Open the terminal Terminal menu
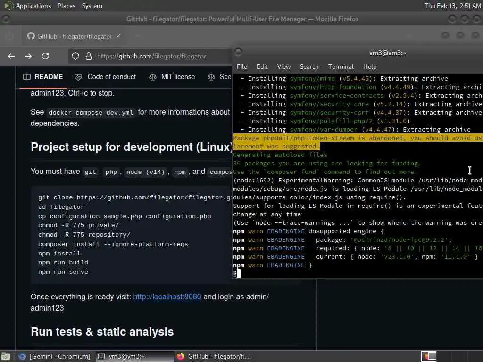 click(x=341, y=67)
